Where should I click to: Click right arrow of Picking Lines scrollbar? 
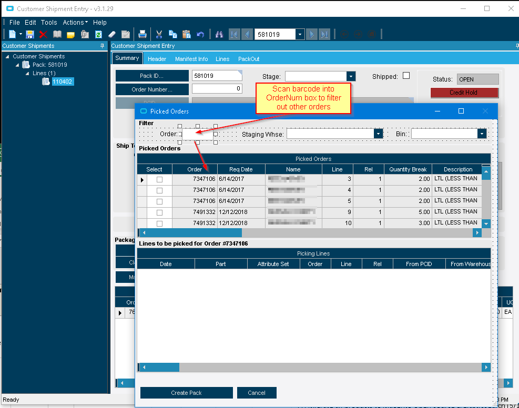tap(486, 367)
